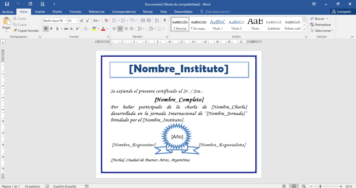Select the Normal style

(180, 24)
